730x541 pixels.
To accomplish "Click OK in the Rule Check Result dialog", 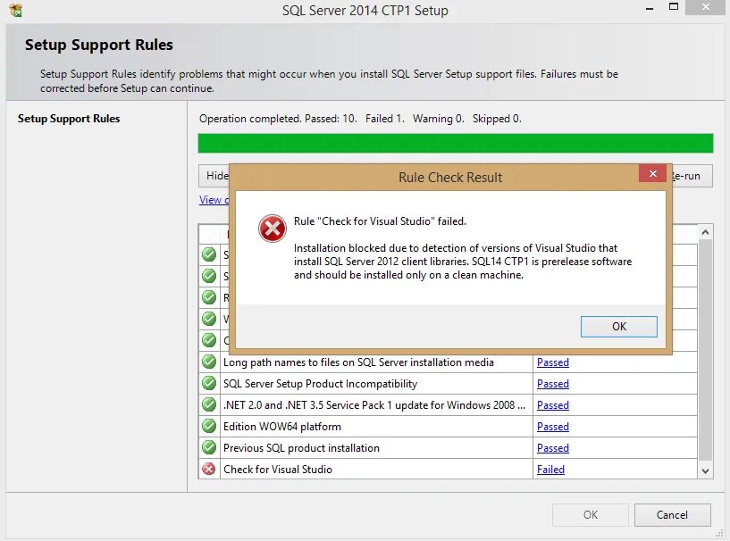I will (618, 327).
